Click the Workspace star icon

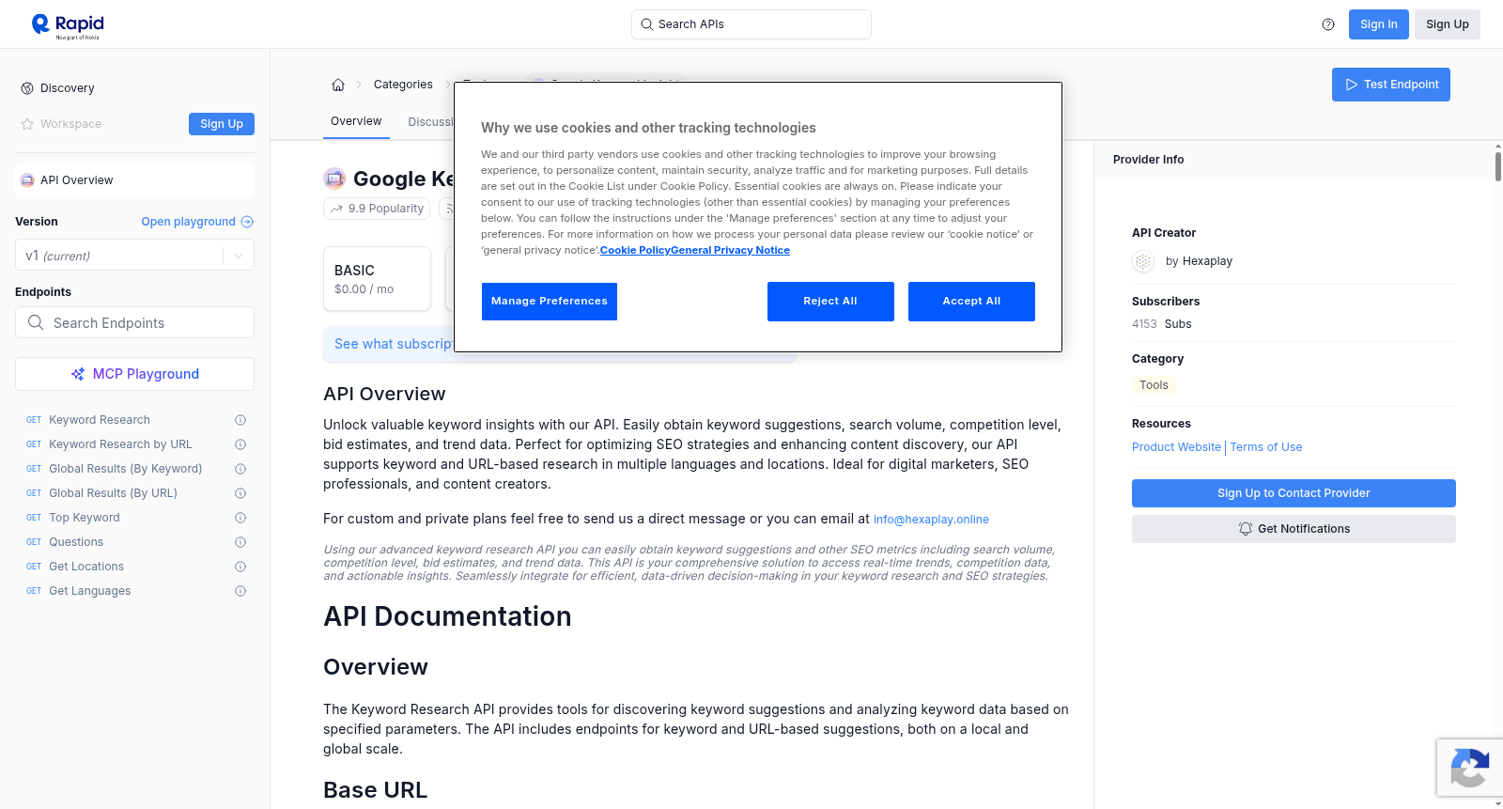[27, 124]
